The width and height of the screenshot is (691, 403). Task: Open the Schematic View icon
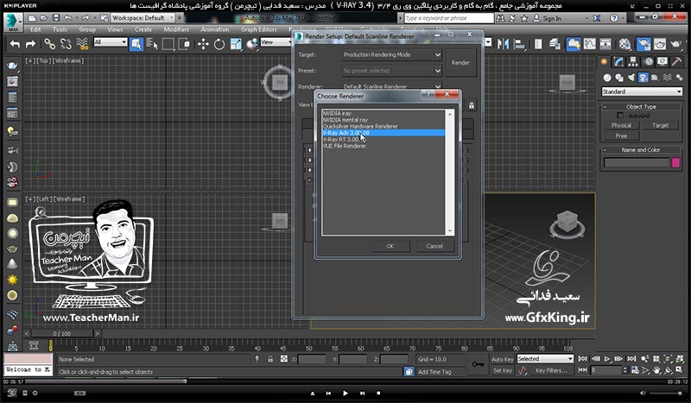[605, 44]
